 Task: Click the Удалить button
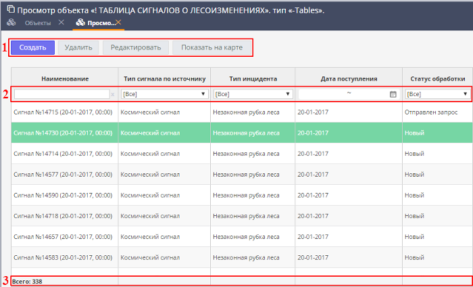[x=80, y=47]
